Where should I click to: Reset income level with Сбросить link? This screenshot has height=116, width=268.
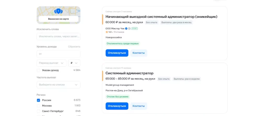pyautogui.click(x=74, y=47)
